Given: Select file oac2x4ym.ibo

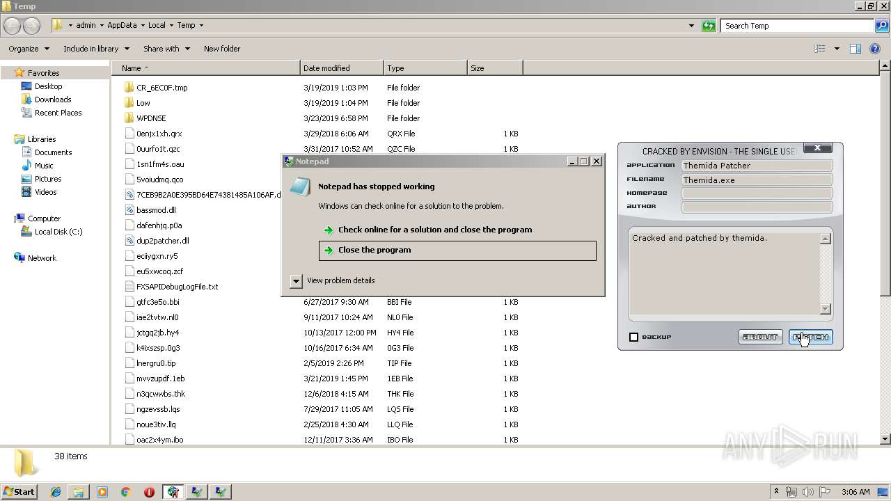Looking at the screenshot, I should 160,440.
